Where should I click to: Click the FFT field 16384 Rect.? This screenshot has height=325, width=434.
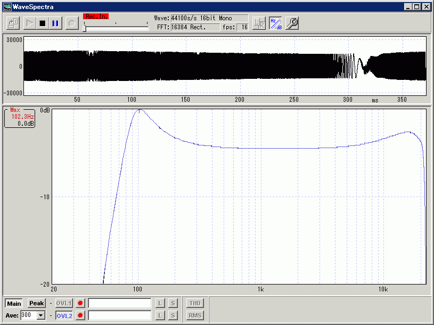click(195, 27)
